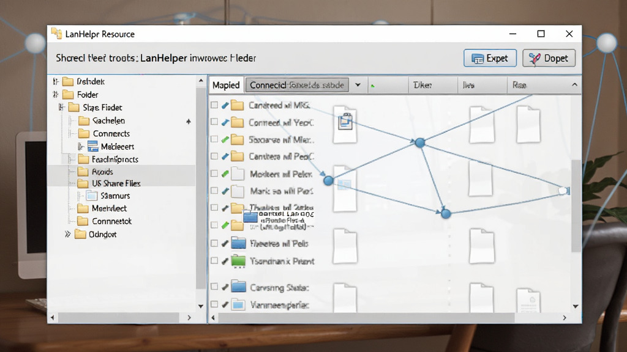The height and width of the screenshot is (352, 627).
Task: Click the list panel scroll right arrow
Action: click(565, 318)
